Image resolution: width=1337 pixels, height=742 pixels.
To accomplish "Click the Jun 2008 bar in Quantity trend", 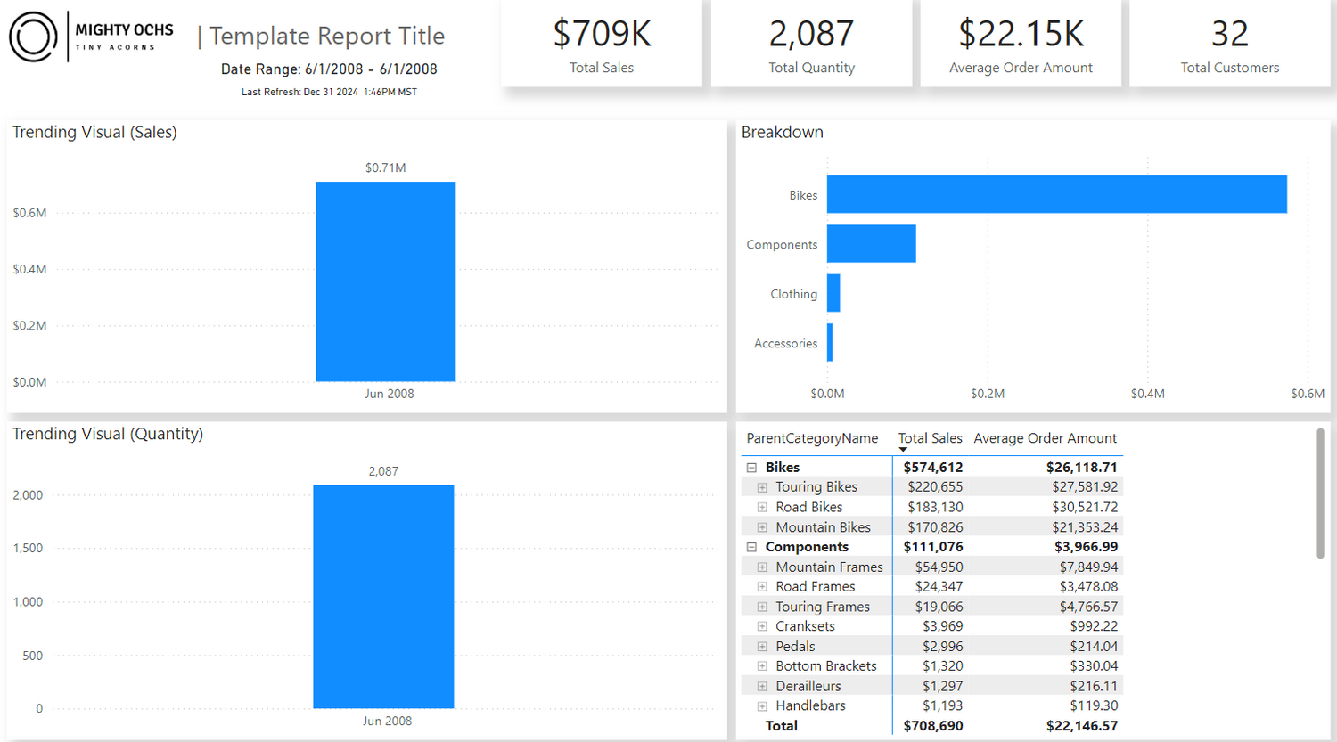I will [383, 597].
